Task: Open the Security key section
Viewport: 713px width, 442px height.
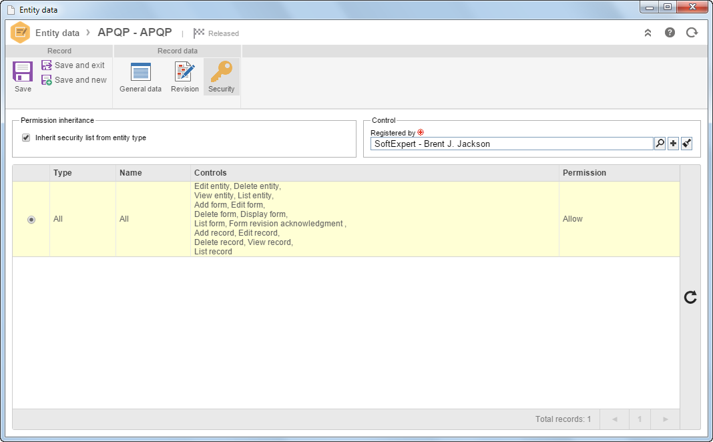Action: coord(222,77)
